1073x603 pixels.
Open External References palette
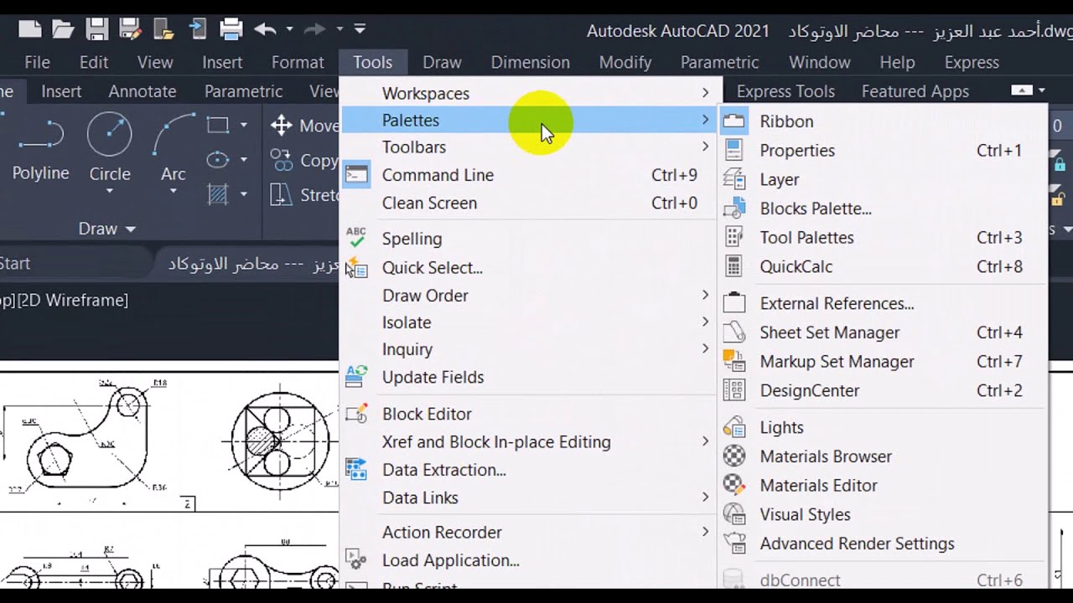click(x=884, y=303)
